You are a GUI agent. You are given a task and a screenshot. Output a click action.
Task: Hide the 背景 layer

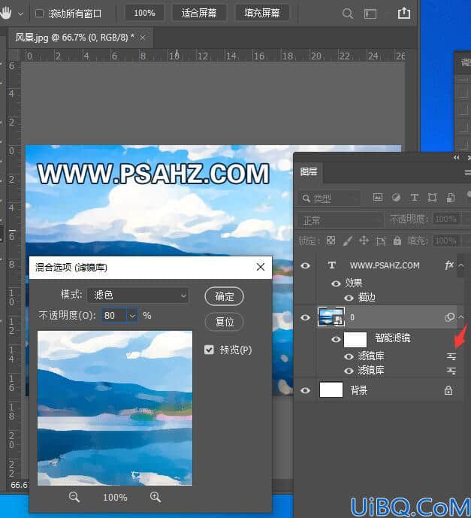point(305,390)
